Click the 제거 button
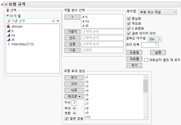This screenshot has width=181, height=125. 134,65
